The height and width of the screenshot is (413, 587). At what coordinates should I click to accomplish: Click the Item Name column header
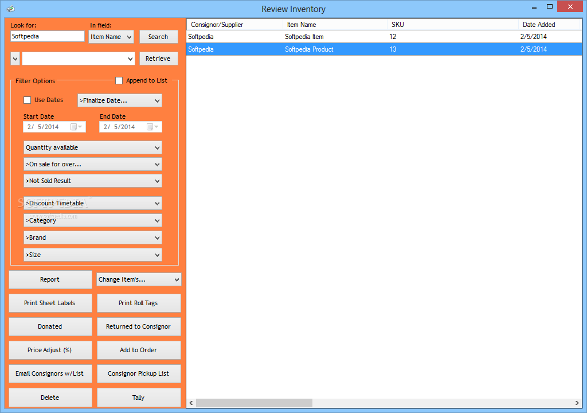[335, 25]
